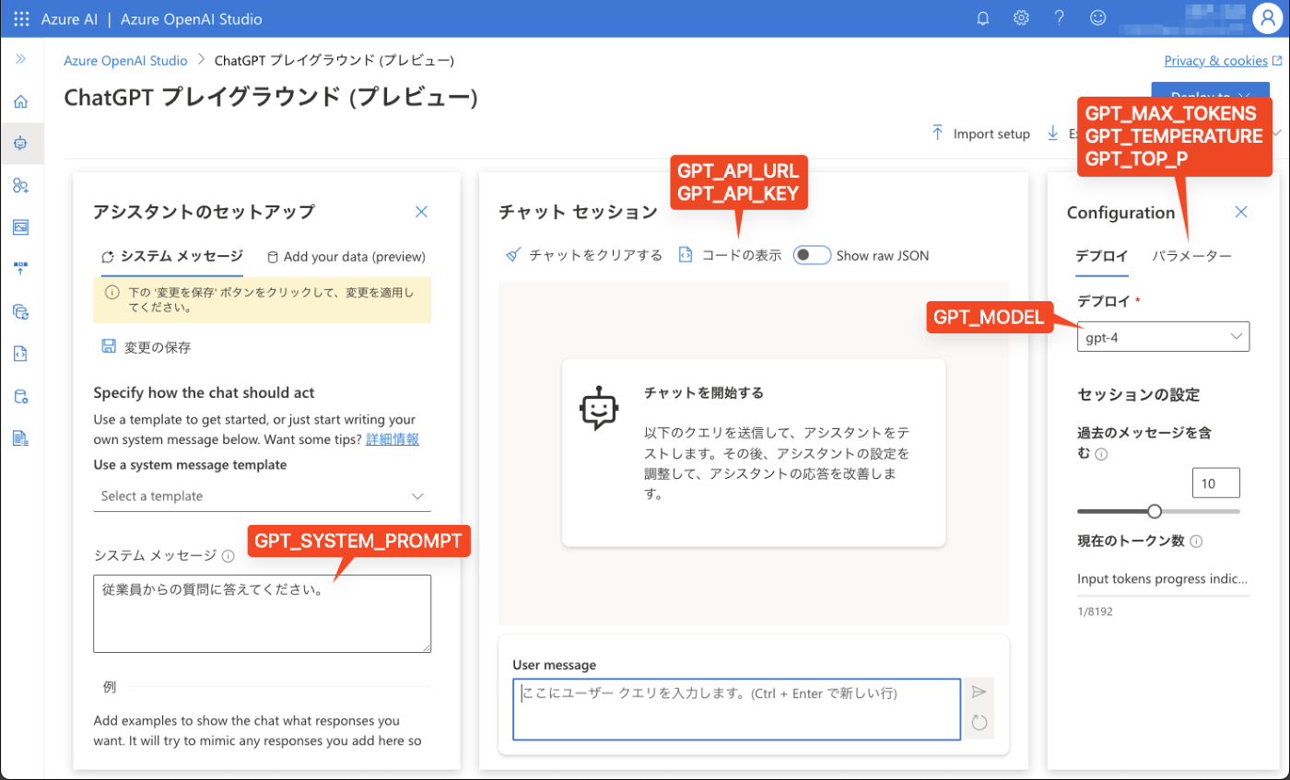
Task: Adjust the past messages slider handle
Action: (1154, 511)
